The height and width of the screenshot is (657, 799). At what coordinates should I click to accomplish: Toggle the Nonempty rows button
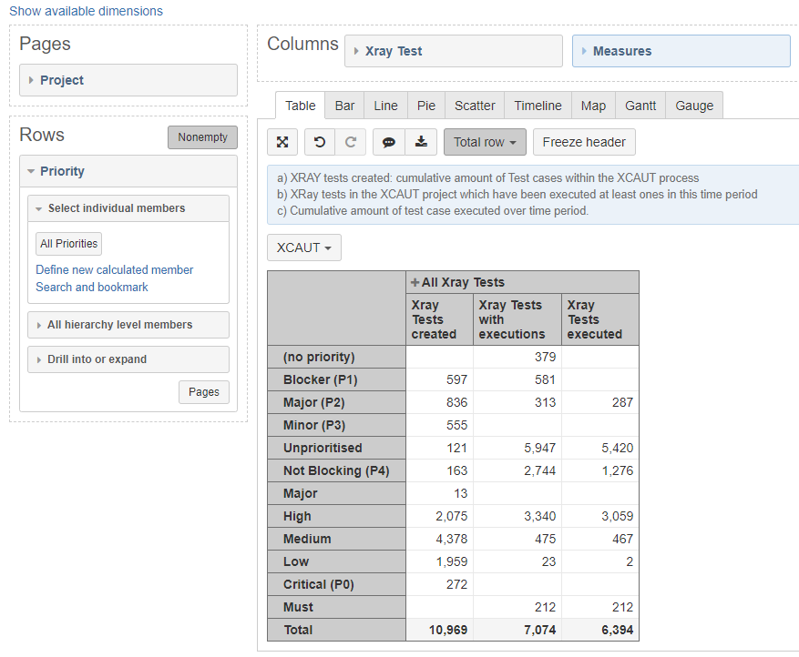(x=203, y=137)
